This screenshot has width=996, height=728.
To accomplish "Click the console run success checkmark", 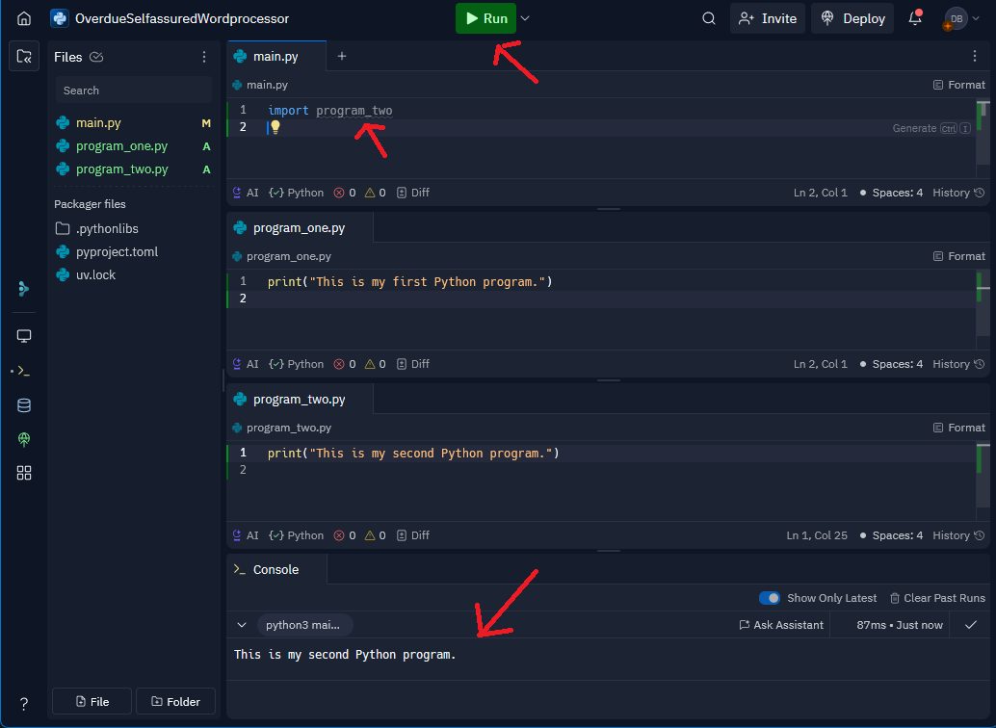I will (x=971, y=625).
